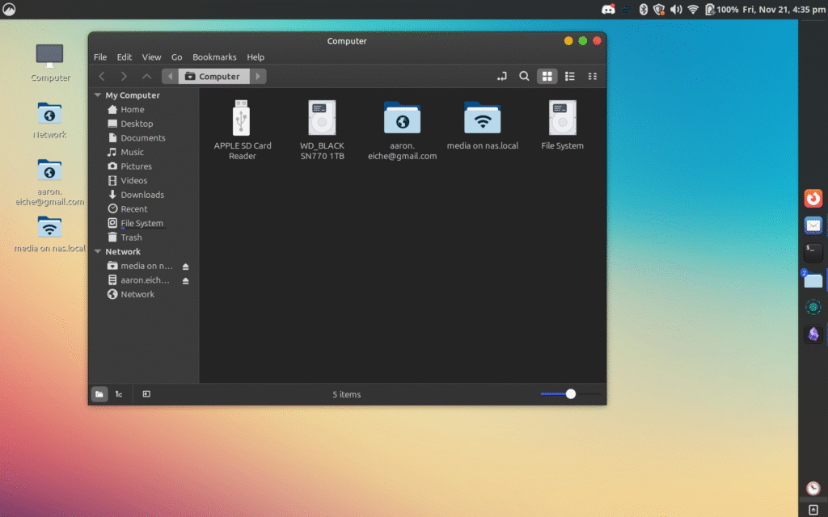Open the APPLE SD Card Reader drive
The width and height of the screenshot is (828, 517).
click(x=242, y=119)
